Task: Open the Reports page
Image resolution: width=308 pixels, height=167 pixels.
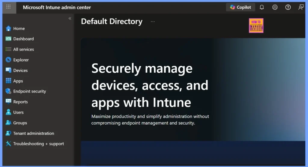Action: coord(20,102)
